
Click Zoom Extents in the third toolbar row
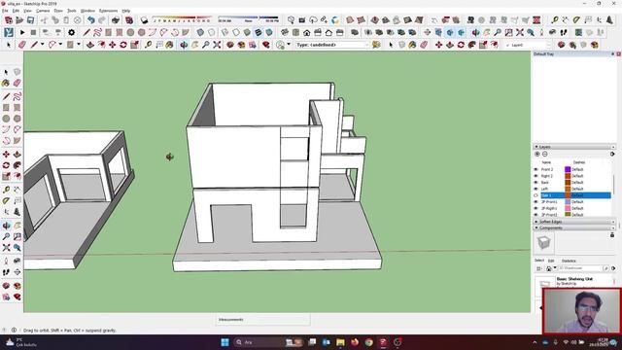[217, 45]
